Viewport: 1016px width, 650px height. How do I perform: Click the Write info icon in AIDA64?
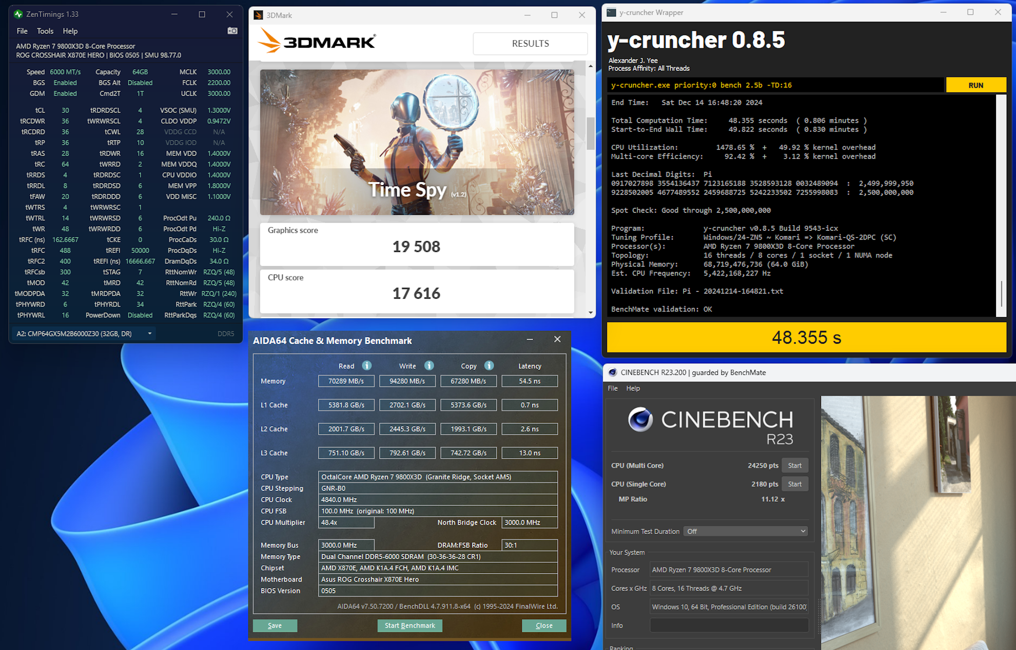(x=429, y=365)
